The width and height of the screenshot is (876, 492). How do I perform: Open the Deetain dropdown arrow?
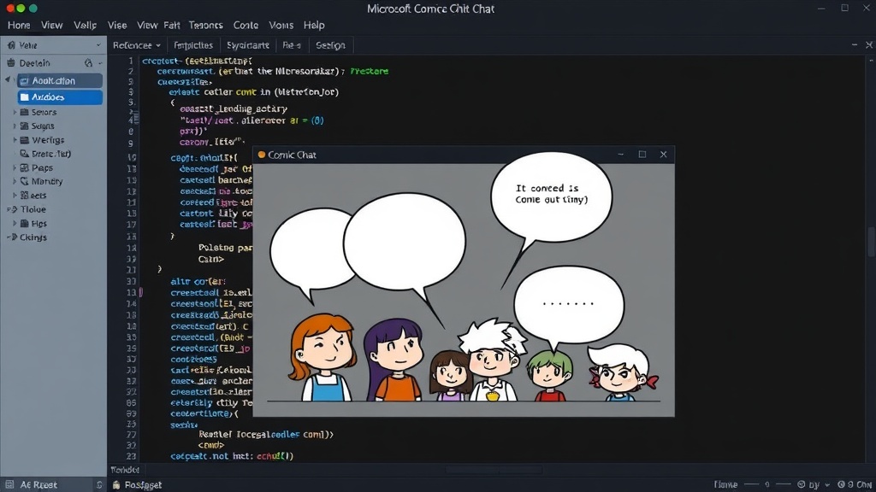(x=100, y=63)
